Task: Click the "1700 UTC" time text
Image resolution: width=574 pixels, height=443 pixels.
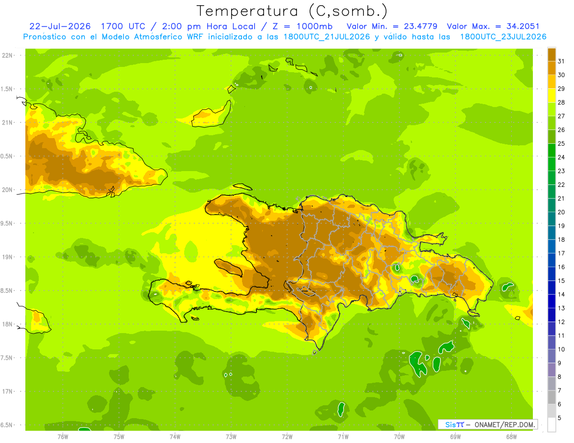Action: pos(123,26)
